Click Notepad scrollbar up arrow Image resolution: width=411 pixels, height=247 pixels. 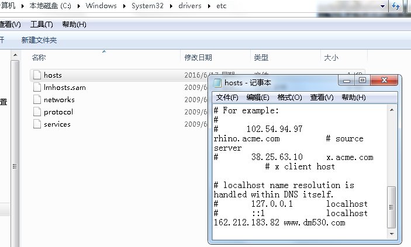(x=391, y=110)
